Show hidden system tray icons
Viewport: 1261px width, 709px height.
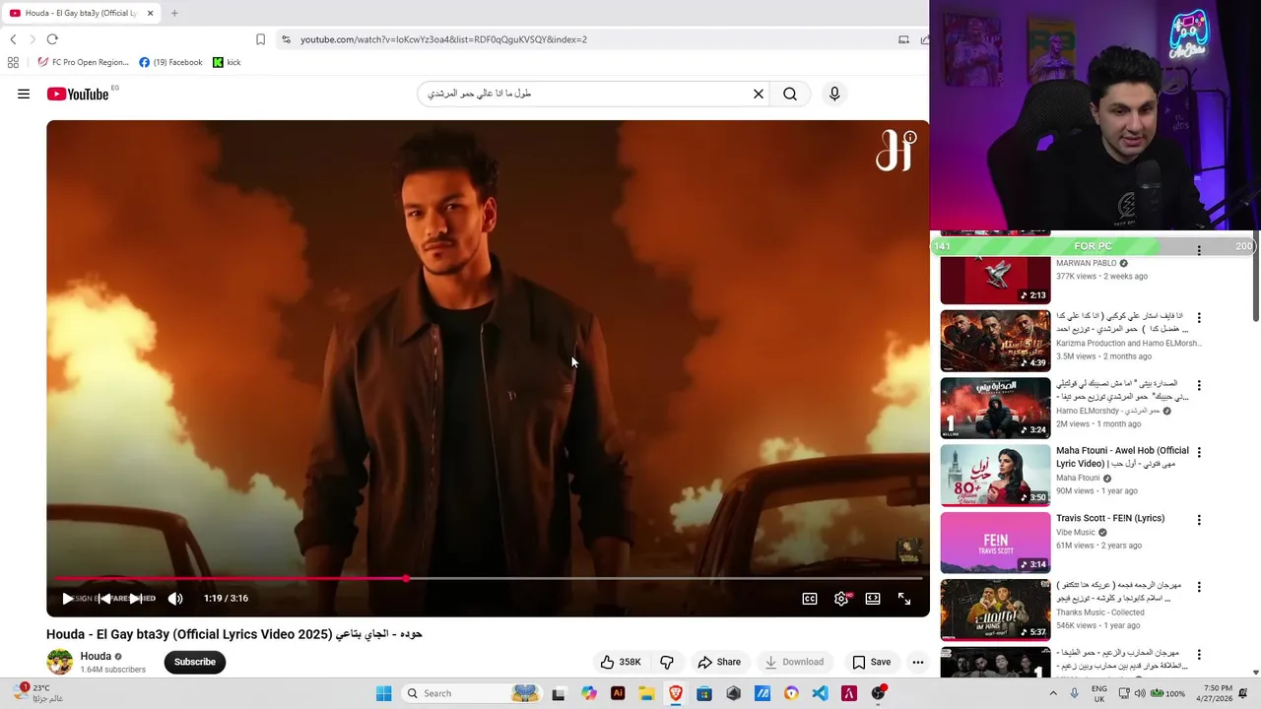[x=1052, y=693]
